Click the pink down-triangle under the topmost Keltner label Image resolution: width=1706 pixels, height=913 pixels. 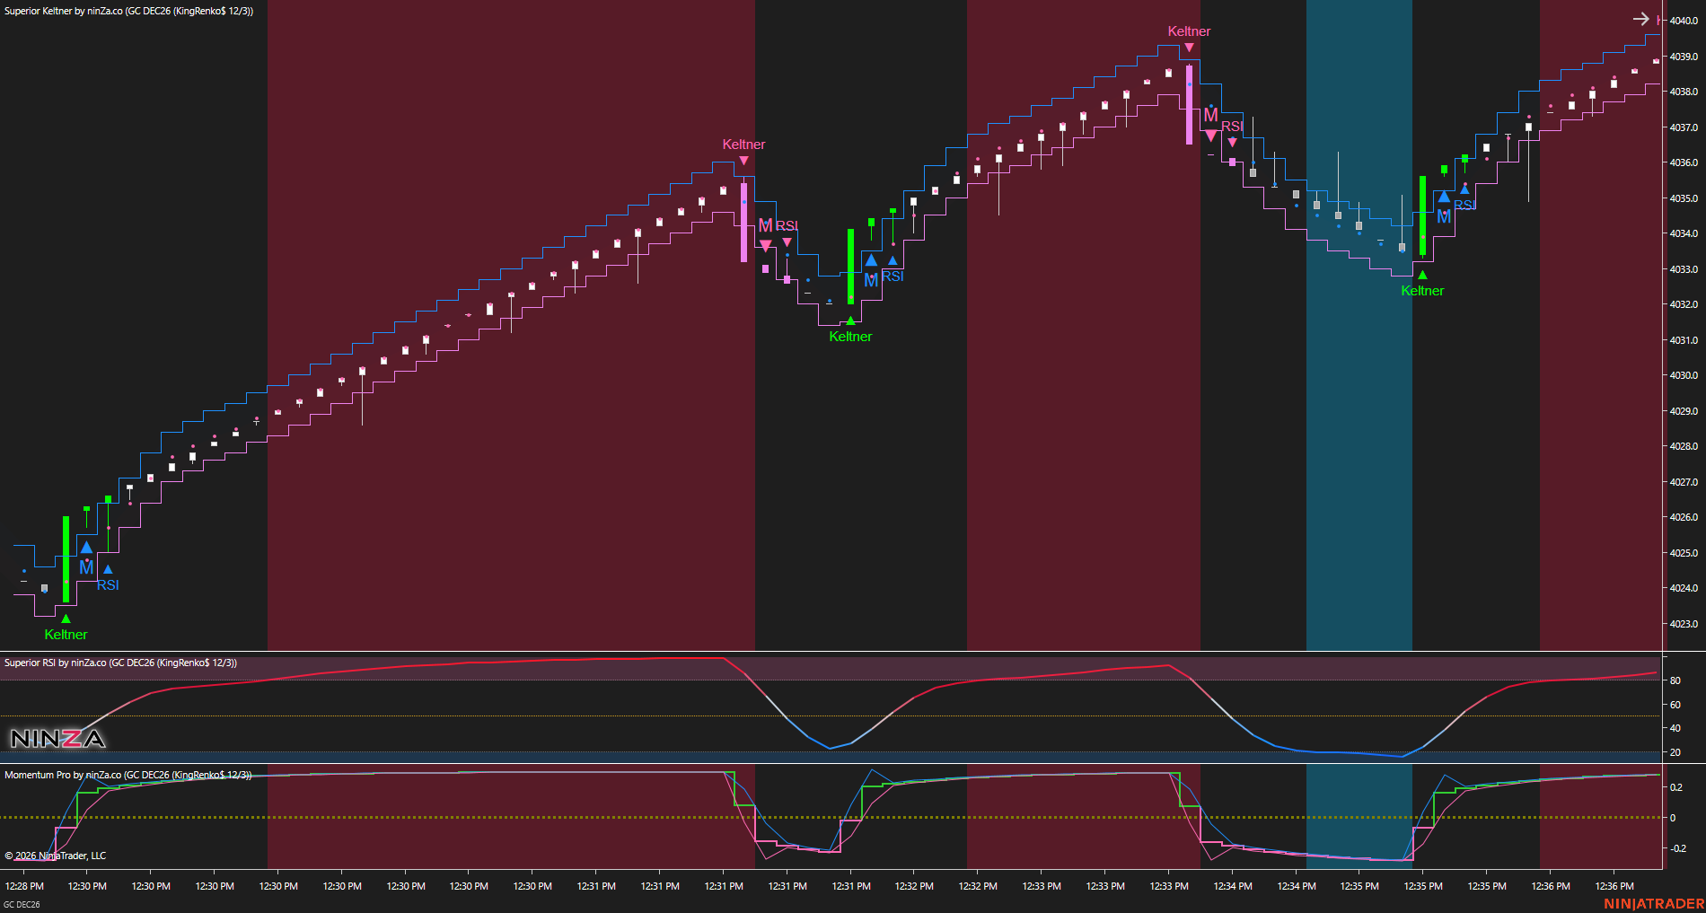1189,48
